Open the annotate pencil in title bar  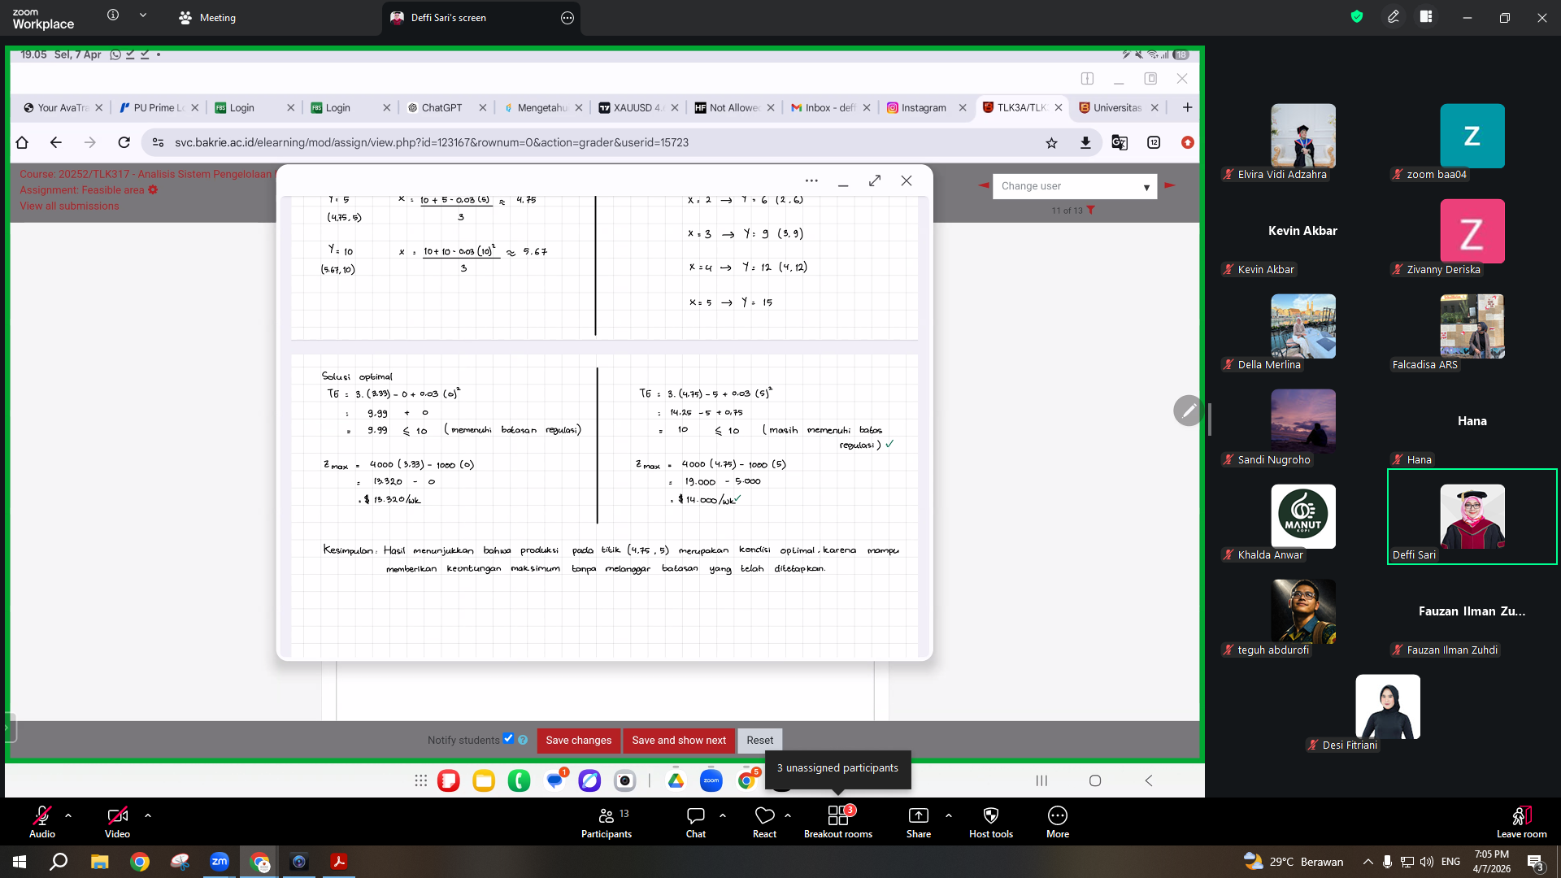1394,16
